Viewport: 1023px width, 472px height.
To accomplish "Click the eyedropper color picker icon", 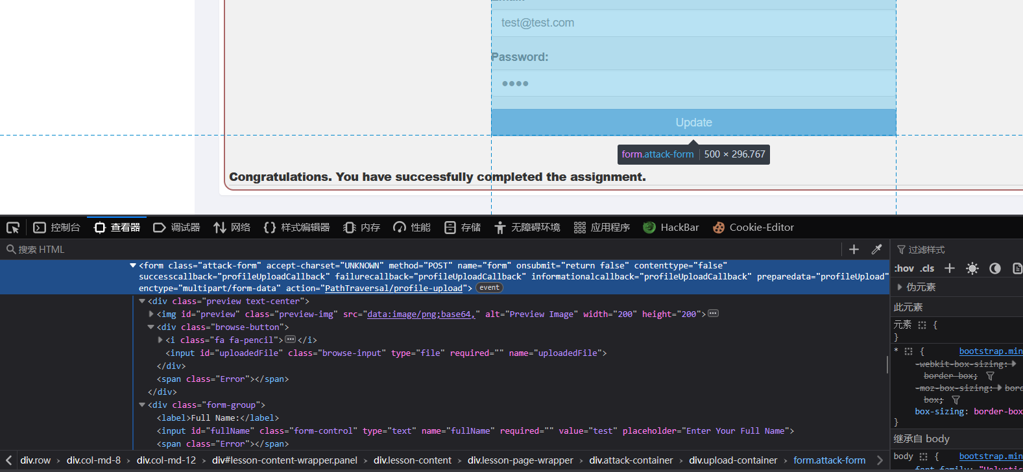I will 876,250.
